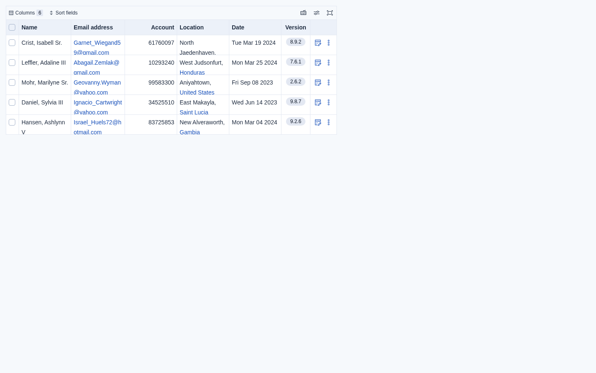596x373 pixels.
Task: Click version badge 8.9.2
Action: tap(296, 42)
